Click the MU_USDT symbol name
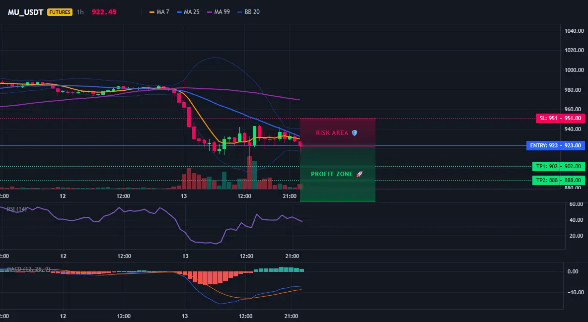 [25, 12]
